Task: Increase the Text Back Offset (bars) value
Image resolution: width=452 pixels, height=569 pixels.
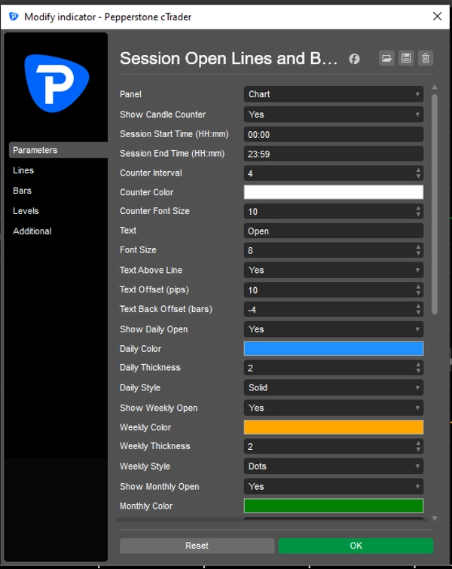Action: coord(418,307)
